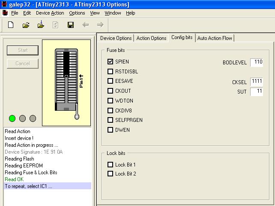Click the Open folder toolbar icon
This screenshot has height=206, width=275.
[26, 25]
